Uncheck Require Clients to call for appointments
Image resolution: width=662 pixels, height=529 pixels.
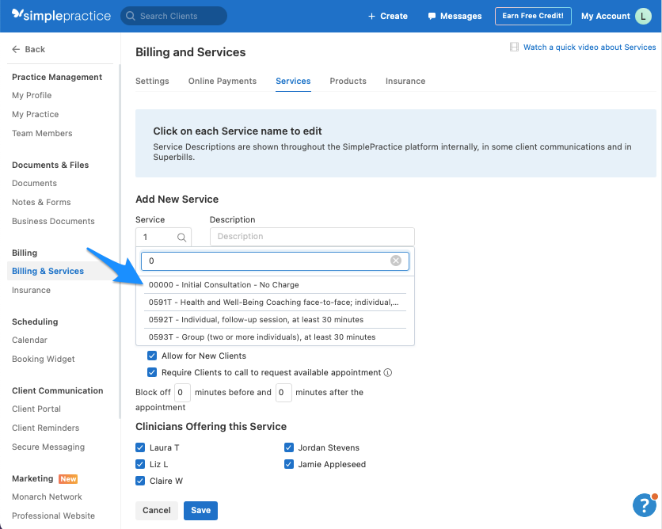(x=152, y=372)
